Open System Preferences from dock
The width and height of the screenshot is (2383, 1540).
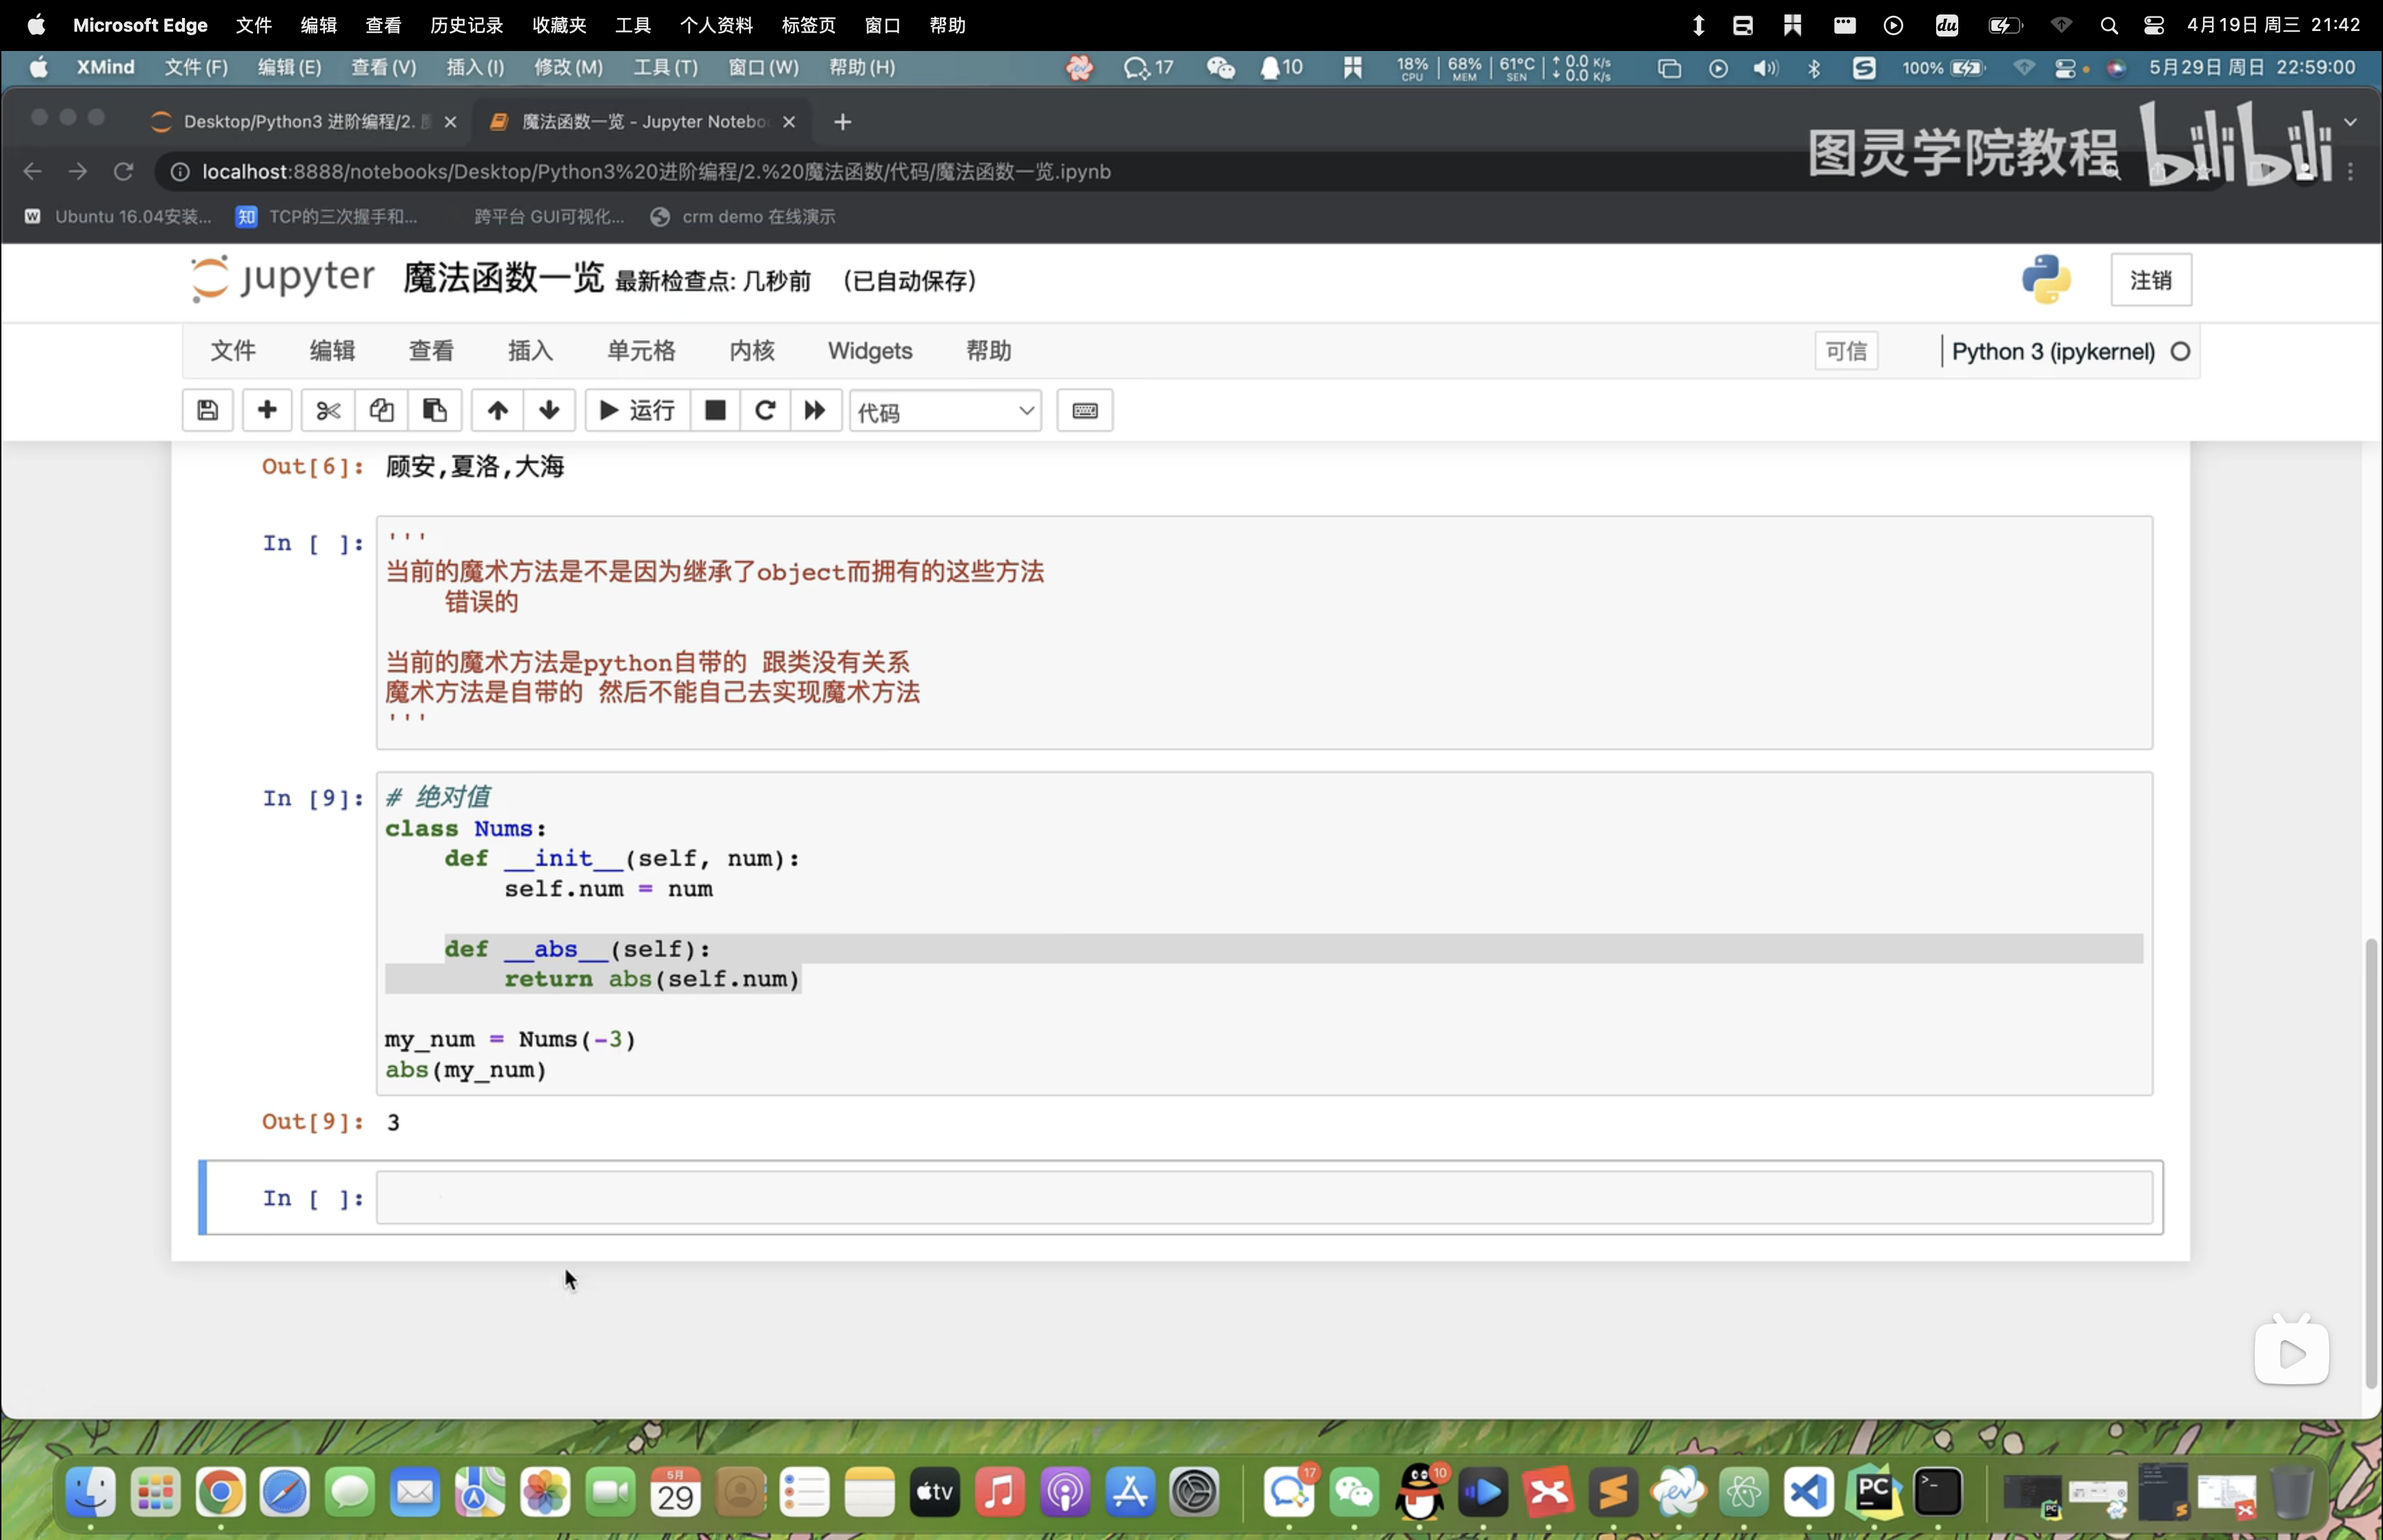tap(1194, 1493)
